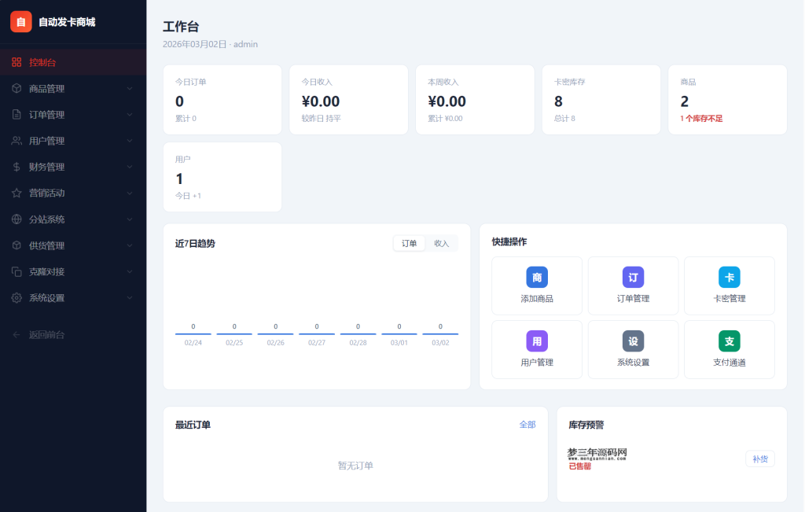Switch chart to 收入 view
The width and height of the screenshot is (805, 512).
tap(442, 243)
